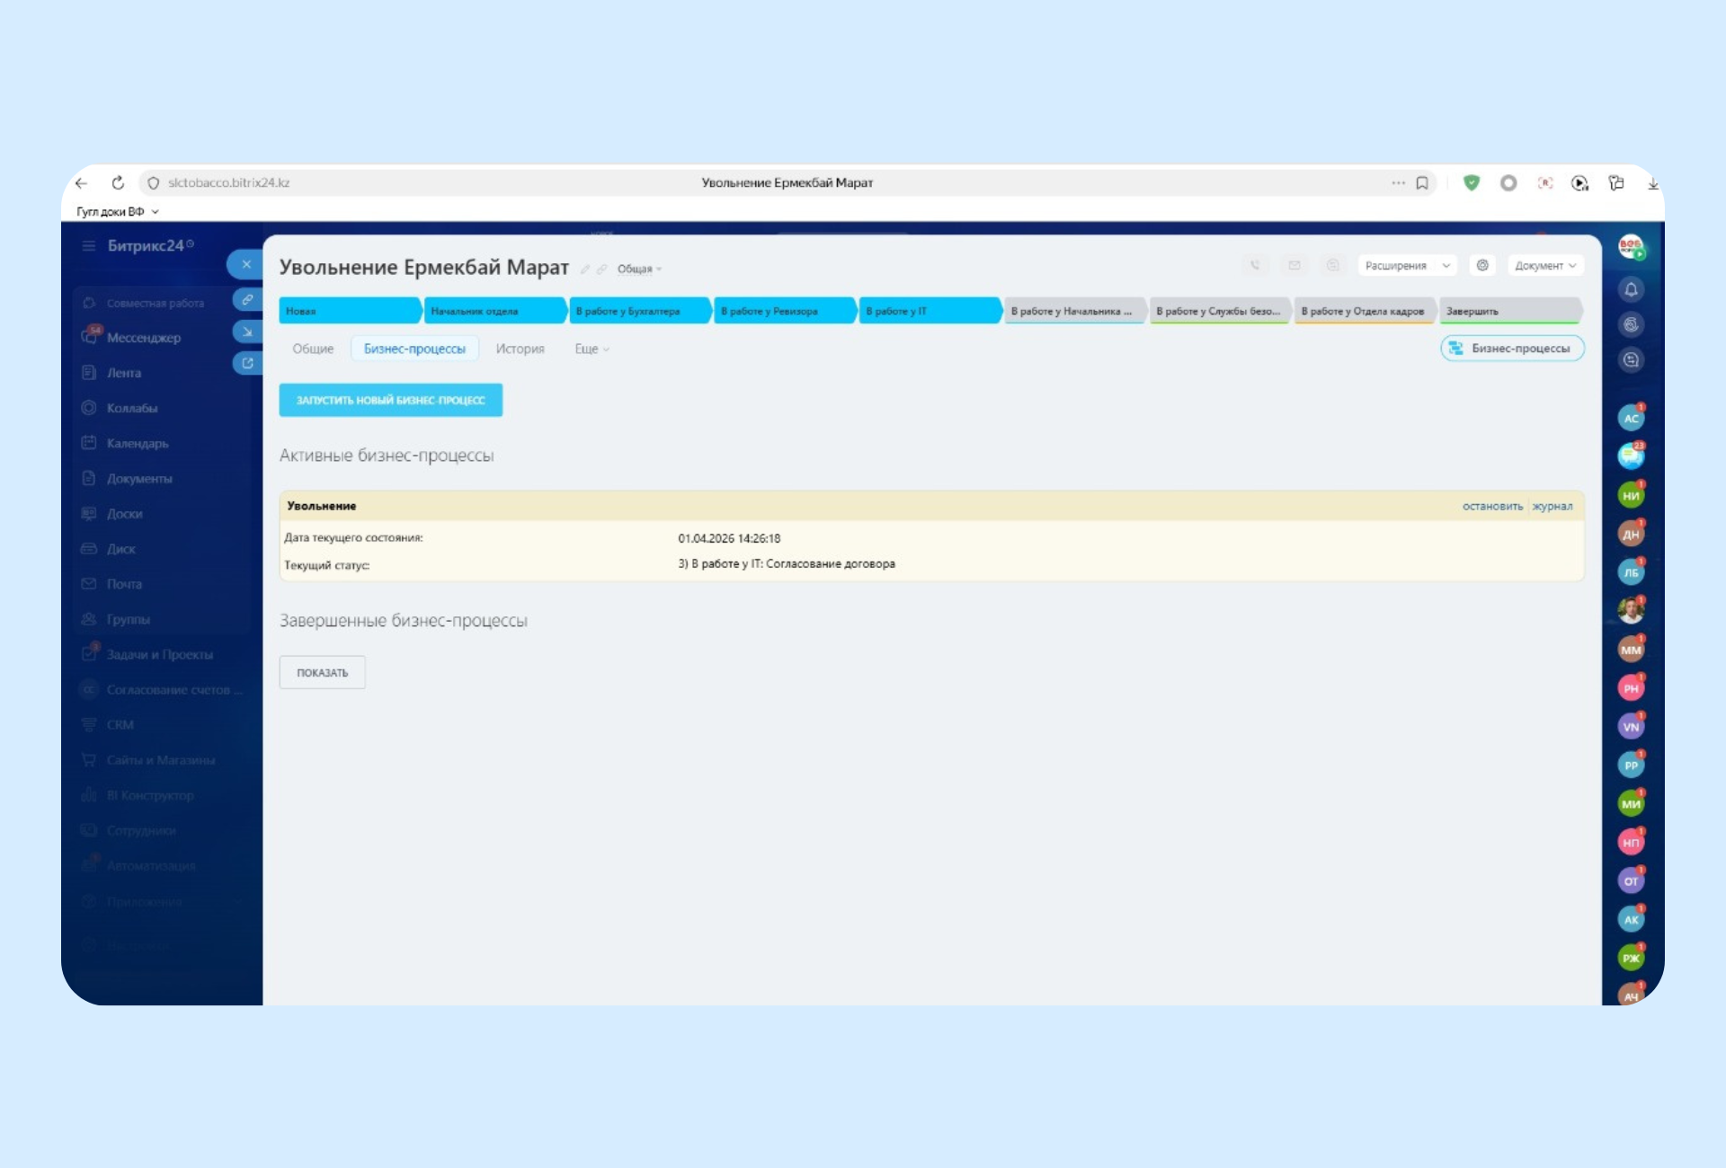The width and height of the screenshot is (1726, 1168).
Task: Switch to История tab
Action: 520,349
